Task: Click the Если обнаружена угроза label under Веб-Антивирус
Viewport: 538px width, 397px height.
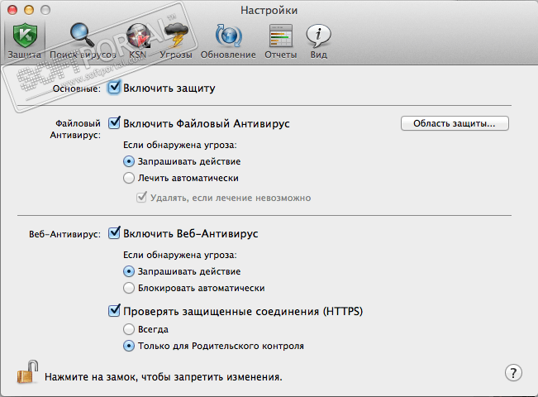Action: pos(180,255)
